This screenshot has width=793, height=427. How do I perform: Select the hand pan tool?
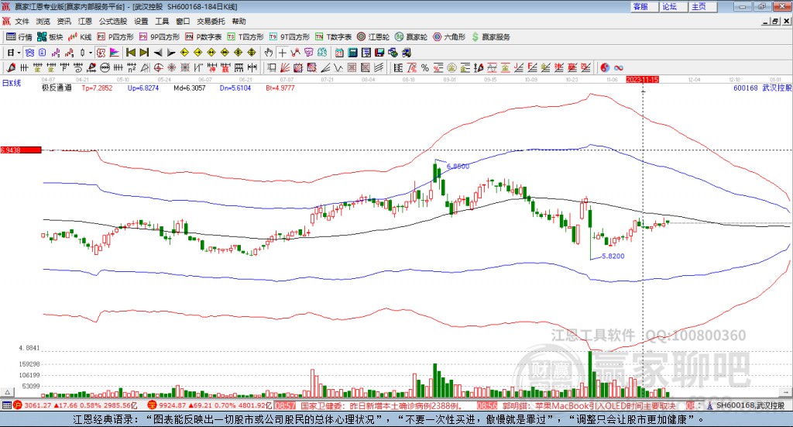tap(269, 53)
